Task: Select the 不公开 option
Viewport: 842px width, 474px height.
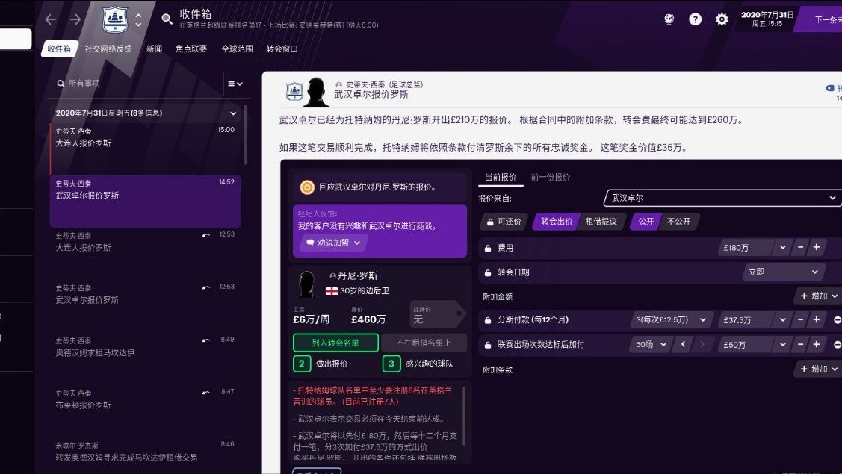Action: 678,222
